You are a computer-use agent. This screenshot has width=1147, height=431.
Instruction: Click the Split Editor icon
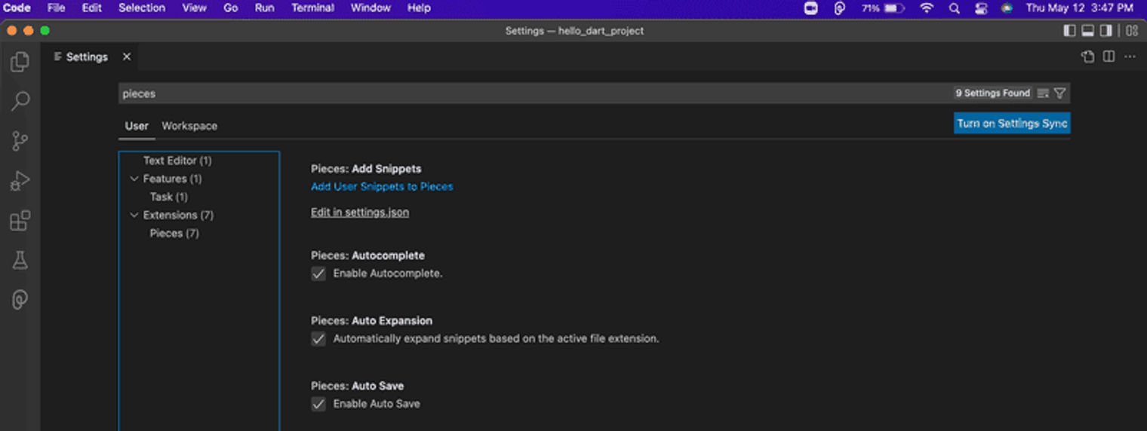(1109, 57)
